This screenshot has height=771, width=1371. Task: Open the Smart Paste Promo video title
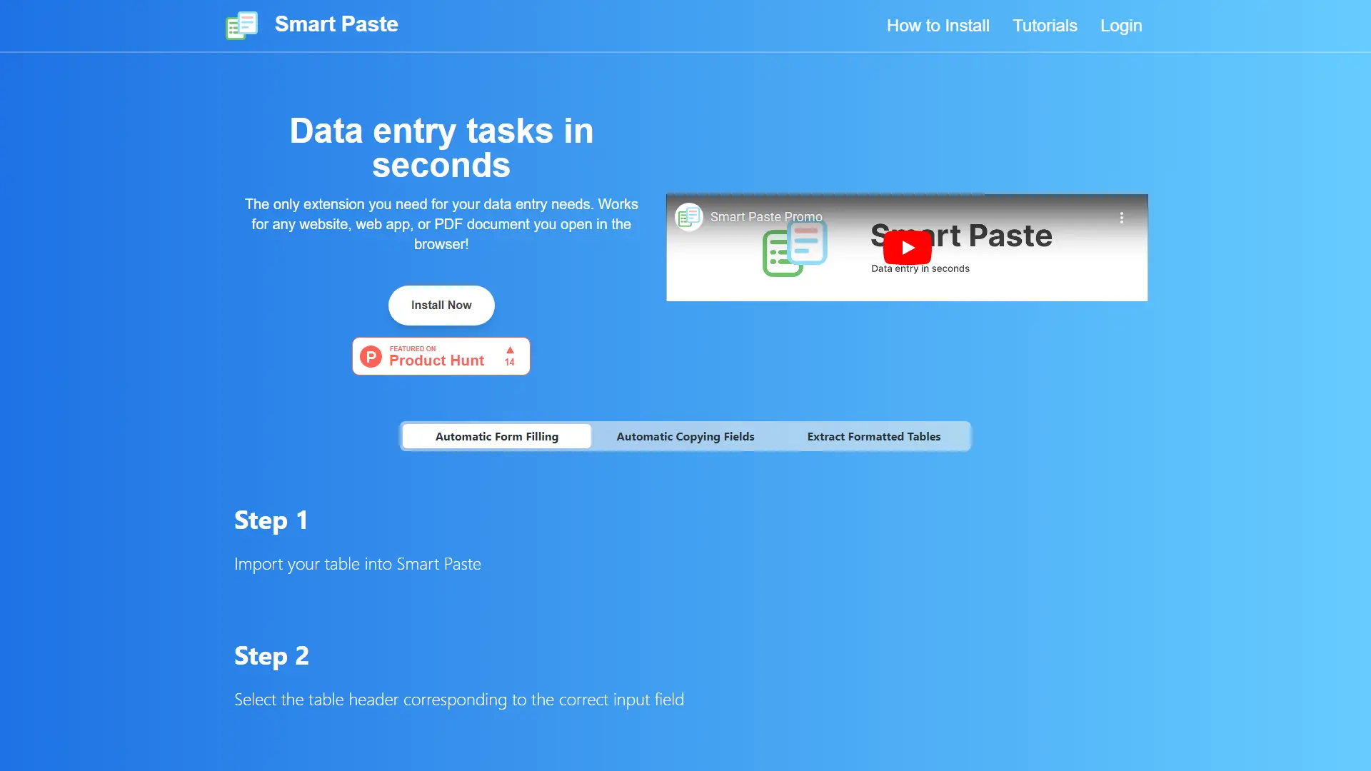click(x=765, y=217)
